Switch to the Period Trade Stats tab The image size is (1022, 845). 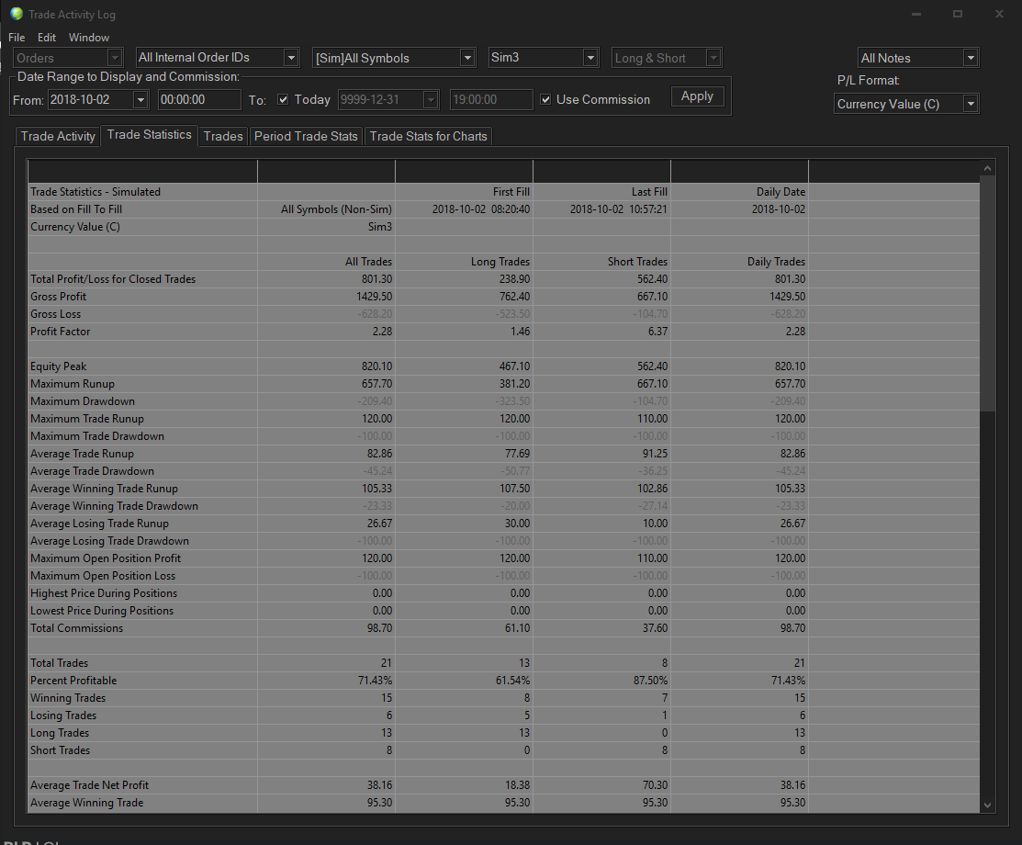pyautogui.click(x=306, y=136)
